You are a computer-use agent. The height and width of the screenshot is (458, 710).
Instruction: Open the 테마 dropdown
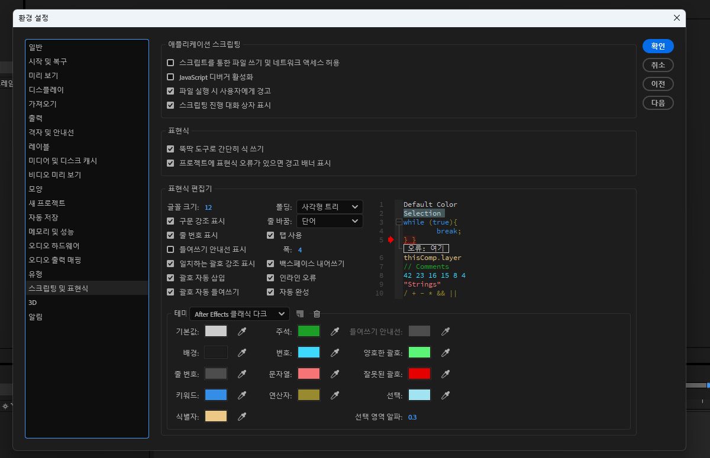[x=239, y=314]
